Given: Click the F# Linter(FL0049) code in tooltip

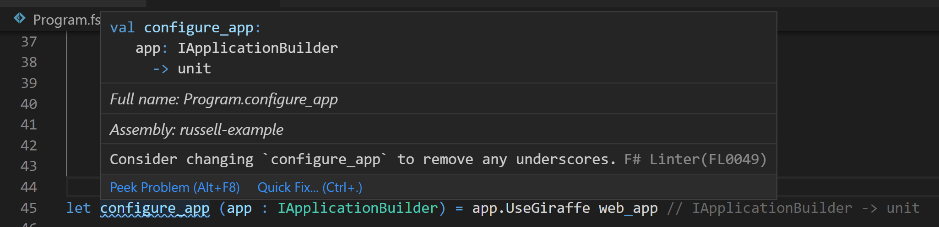Looking at the screenshot, I should pyautogui.click(x=695, y=159).
